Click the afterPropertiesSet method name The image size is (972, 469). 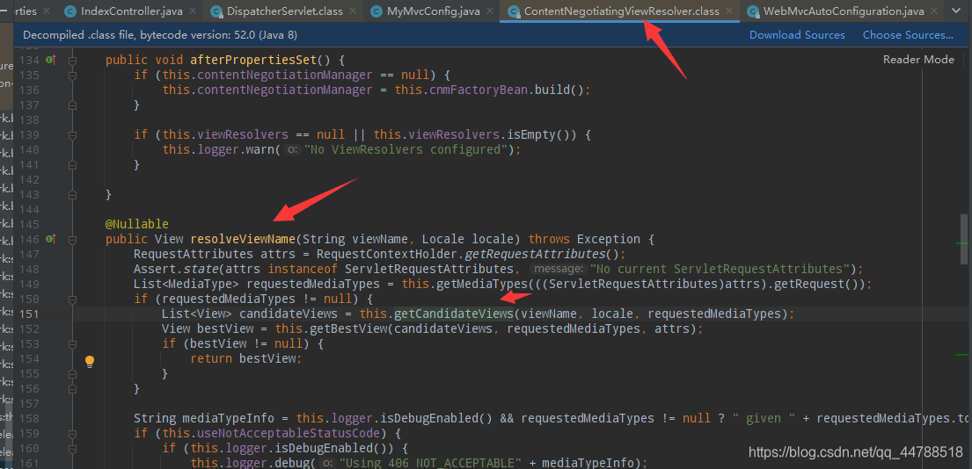253,61
